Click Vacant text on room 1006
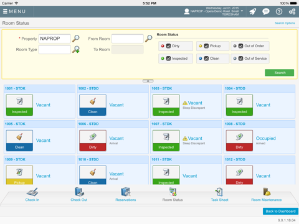The image size is (299, 224). coord(116,138)
